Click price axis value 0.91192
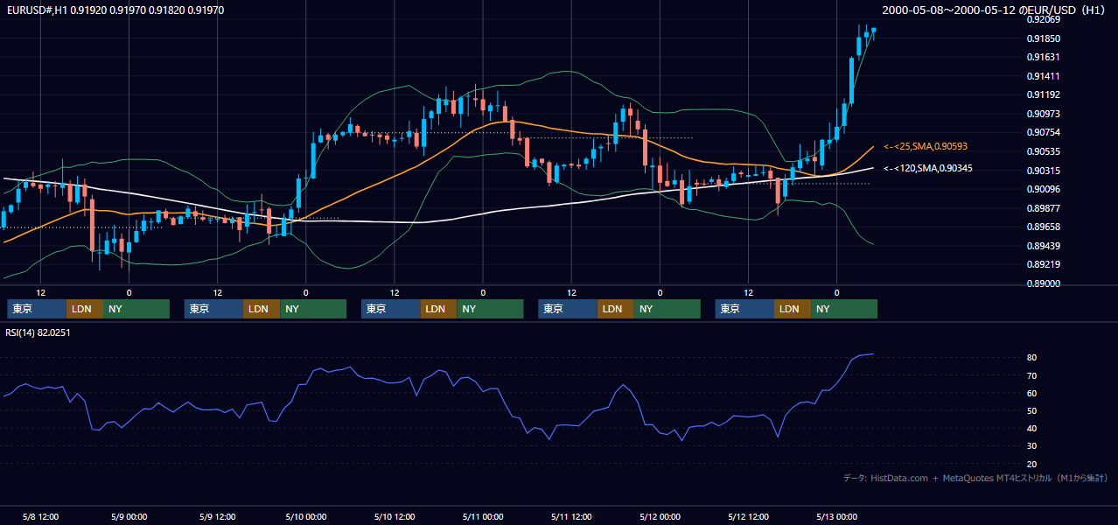This screenshot has width=1118, height=525. pos(1044,94)
